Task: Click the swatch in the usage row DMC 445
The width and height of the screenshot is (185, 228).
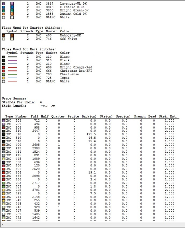Action: click(x=4, y=159)
